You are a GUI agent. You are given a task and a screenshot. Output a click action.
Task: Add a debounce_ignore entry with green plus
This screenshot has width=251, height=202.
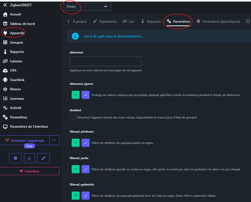click(75, 95)
